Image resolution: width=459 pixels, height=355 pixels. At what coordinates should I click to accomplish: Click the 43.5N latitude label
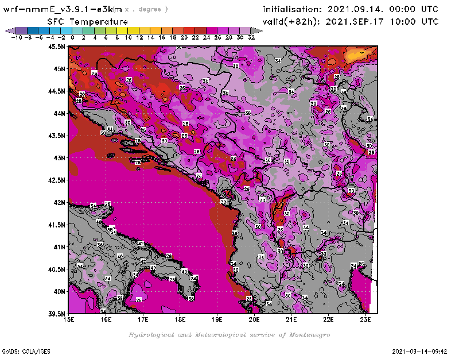point(56,136)
